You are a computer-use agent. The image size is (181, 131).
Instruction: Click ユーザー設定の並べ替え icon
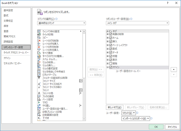tap(39, 109)
